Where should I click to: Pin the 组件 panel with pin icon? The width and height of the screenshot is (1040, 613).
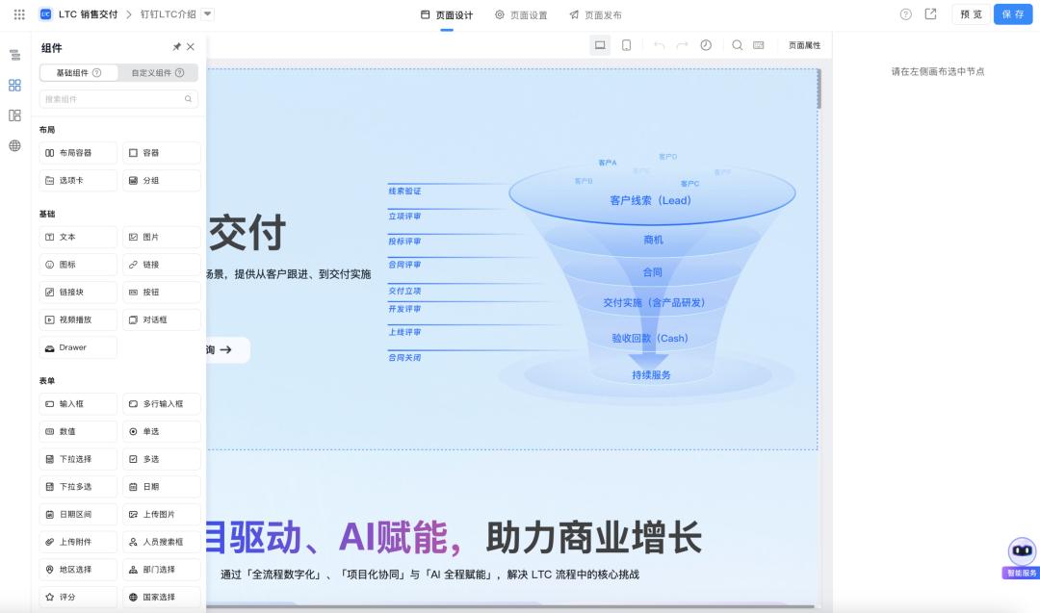point(176,47)
